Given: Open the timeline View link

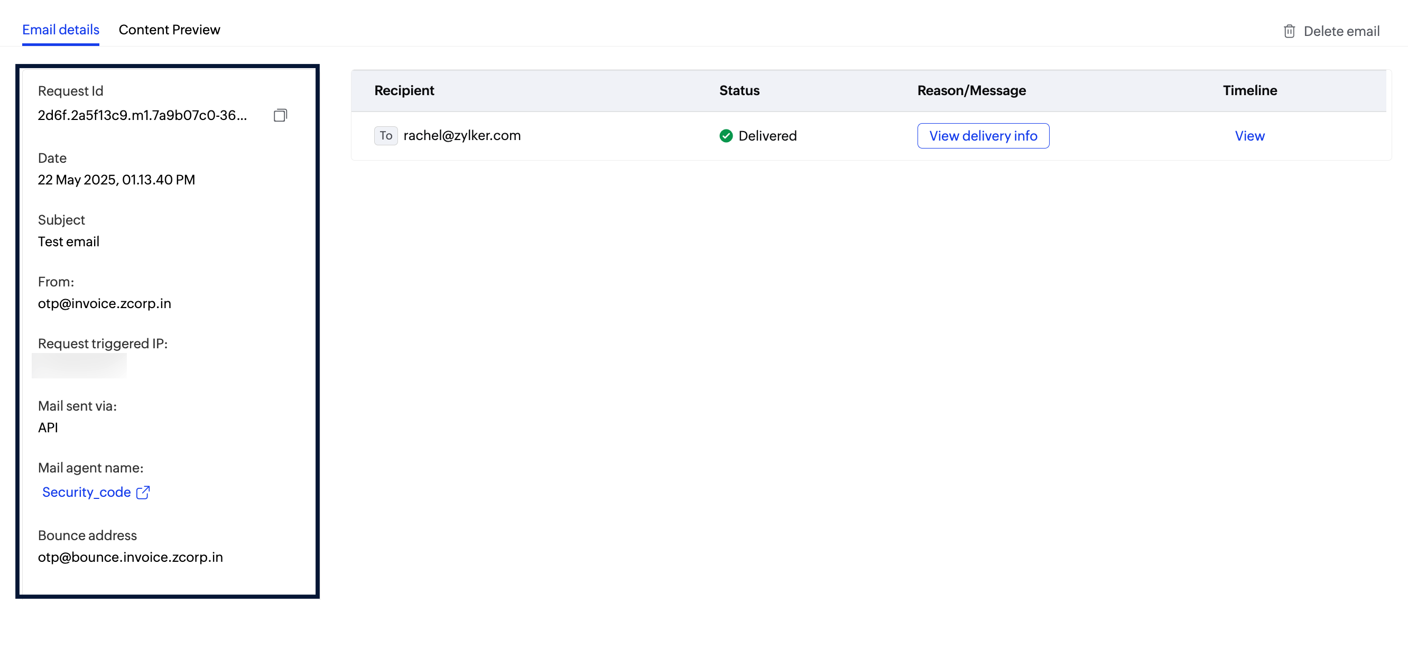Looking at the screenshot, I should coord(1249,136).
